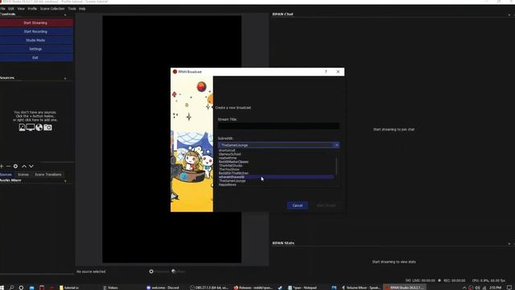Image resolution: width=515 pixels, height=290 pixels.
Task: Undock the Controls panel with its corner icon
Action: click(x=65, y=14)
